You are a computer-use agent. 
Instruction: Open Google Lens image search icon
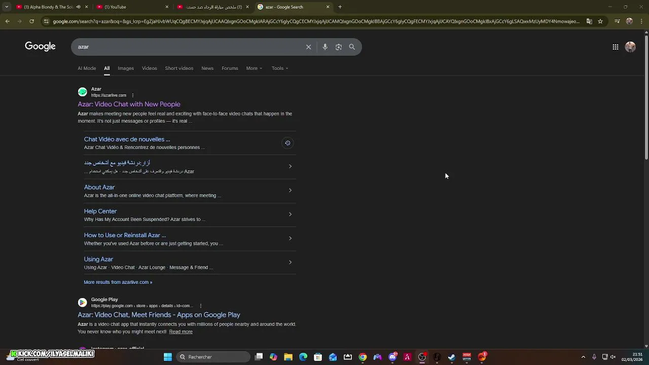click(x=339, y=47)
